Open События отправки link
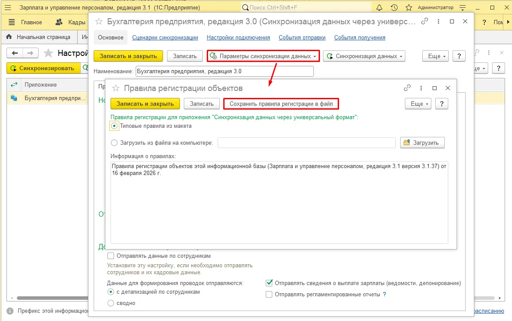The width and height of the screenshot is (512, 321). [x=302, y=38]
